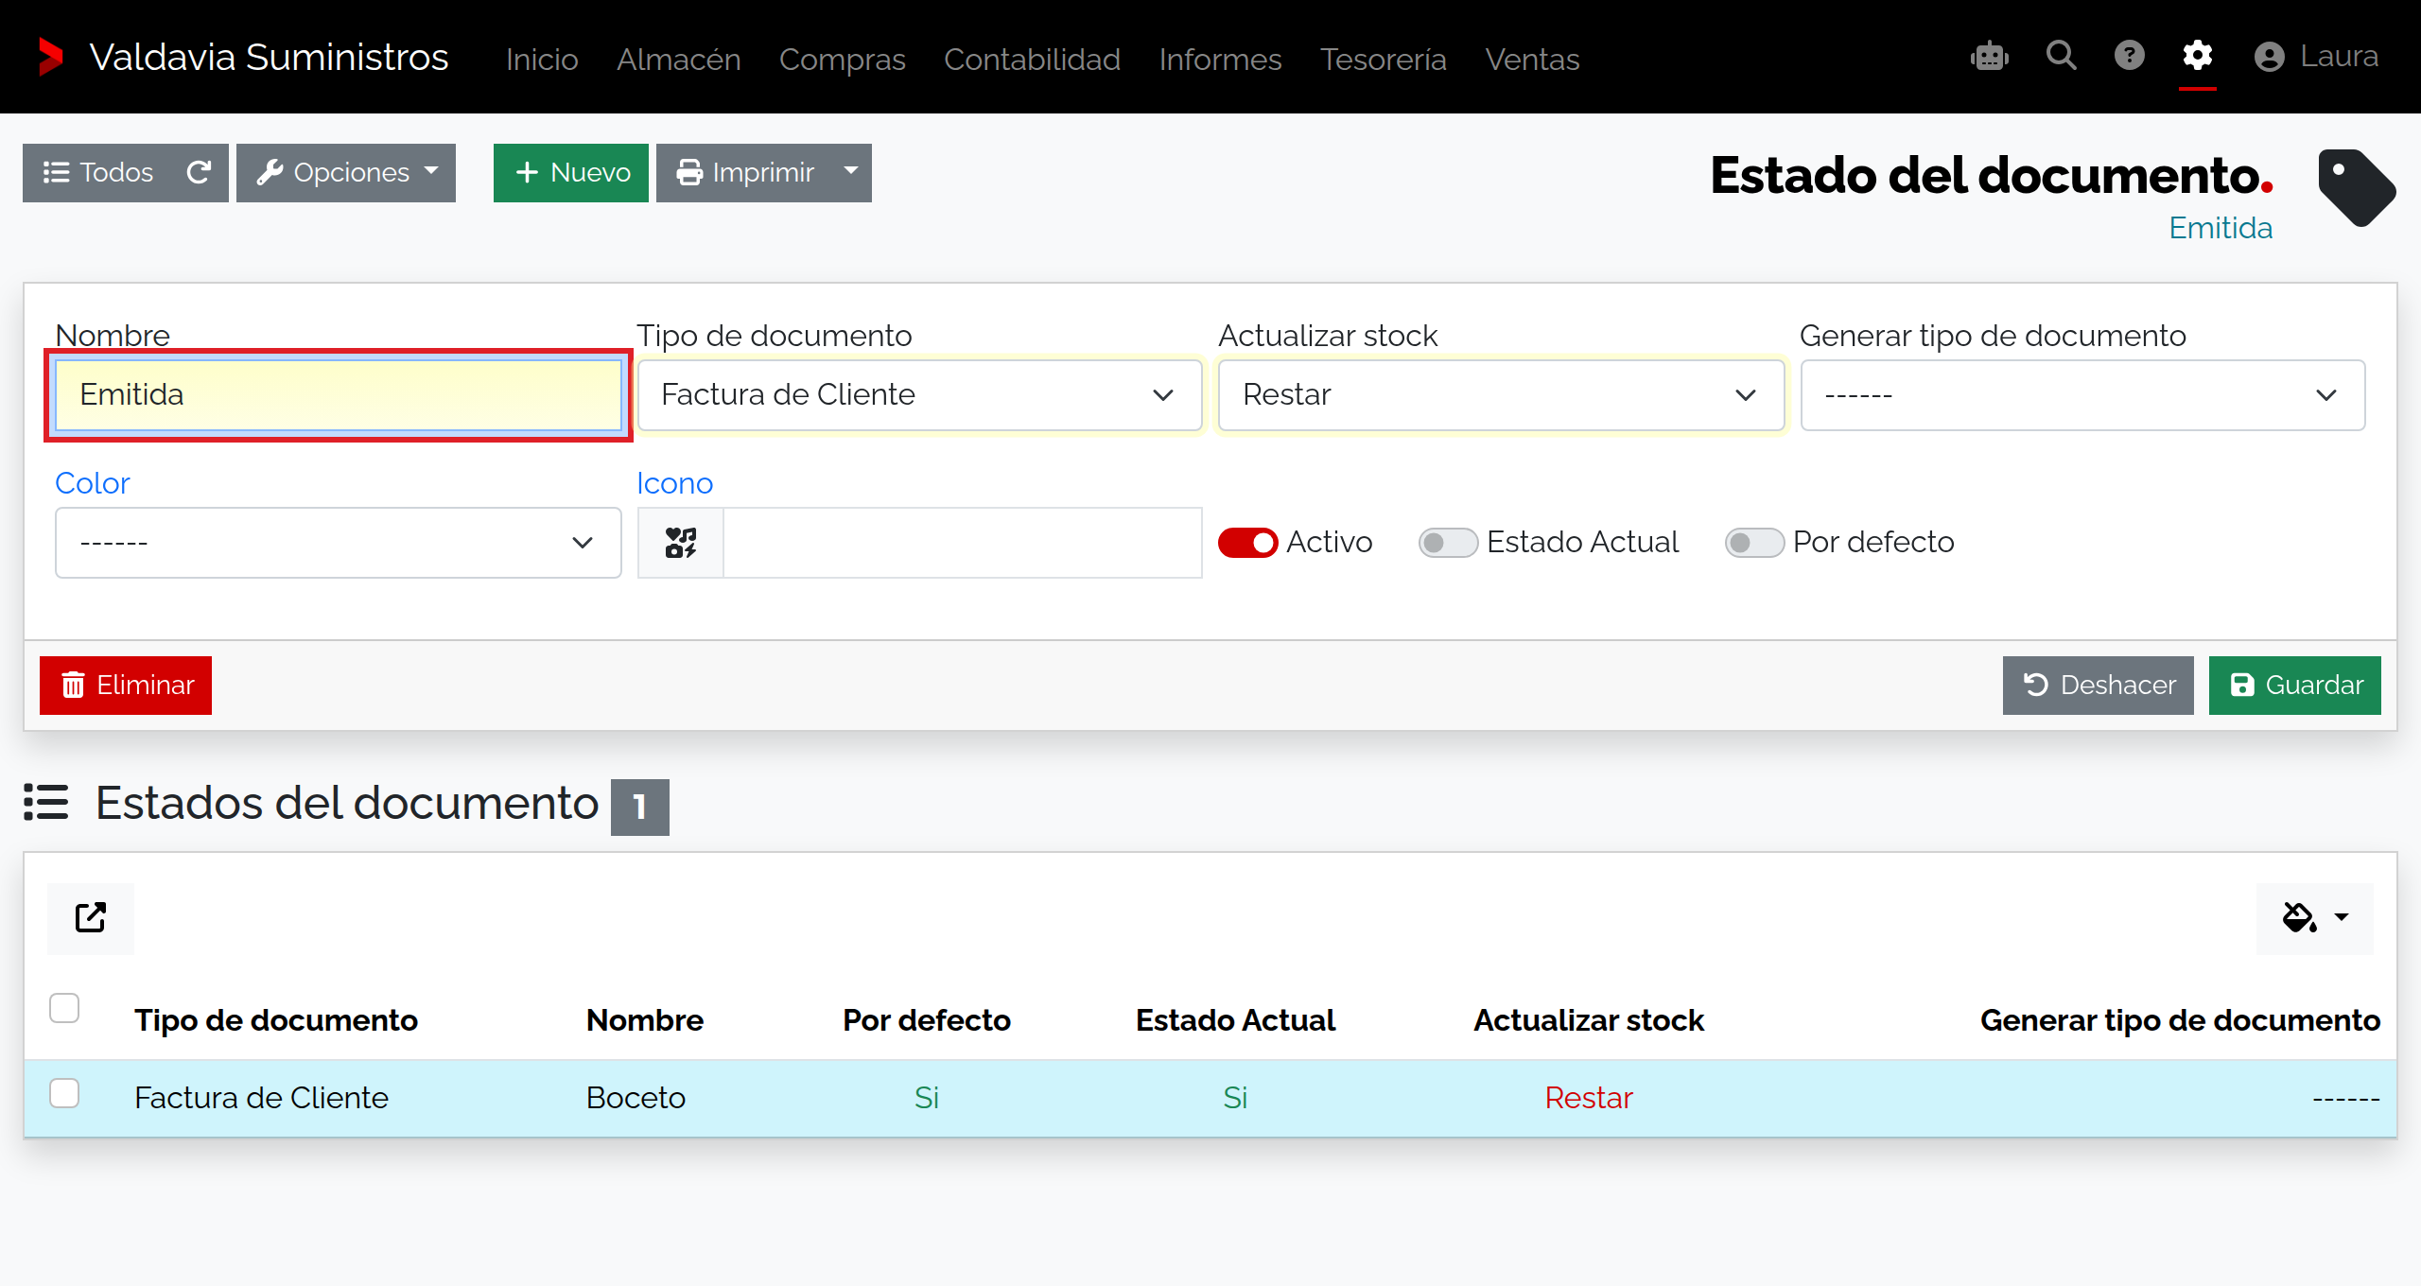Expand the Imprimir caret arrow
Viewport: 2421px width, 1286px height.
tap(851, 172)
